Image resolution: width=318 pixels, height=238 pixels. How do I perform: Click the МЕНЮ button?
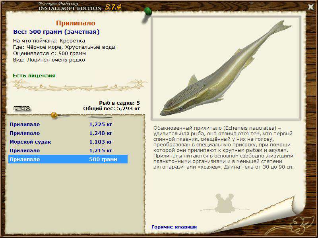pos(22,108)
